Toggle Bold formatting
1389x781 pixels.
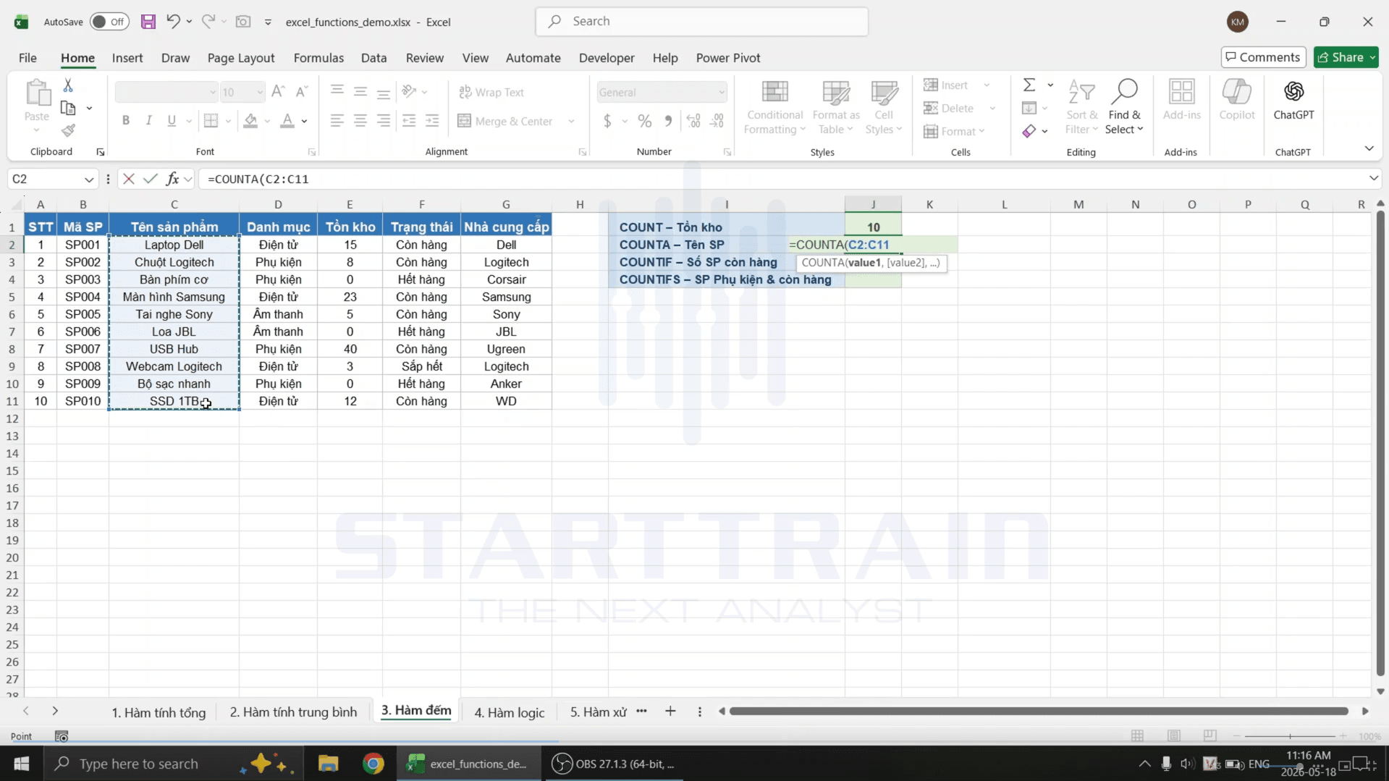(126, 121)
